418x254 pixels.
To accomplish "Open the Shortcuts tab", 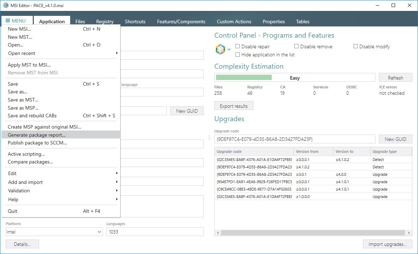I will (x=135, y=21).
